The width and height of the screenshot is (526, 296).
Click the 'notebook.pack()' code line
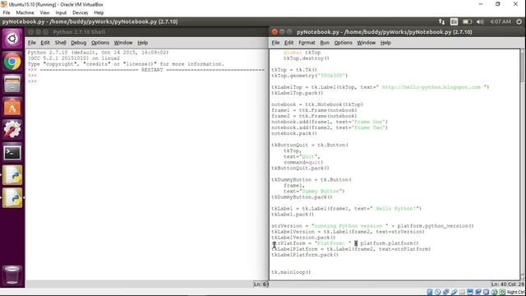294,133
